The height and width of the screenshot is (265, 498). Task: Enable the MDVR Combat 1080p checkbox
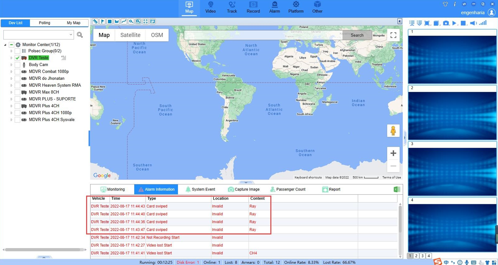pos(17,72)
